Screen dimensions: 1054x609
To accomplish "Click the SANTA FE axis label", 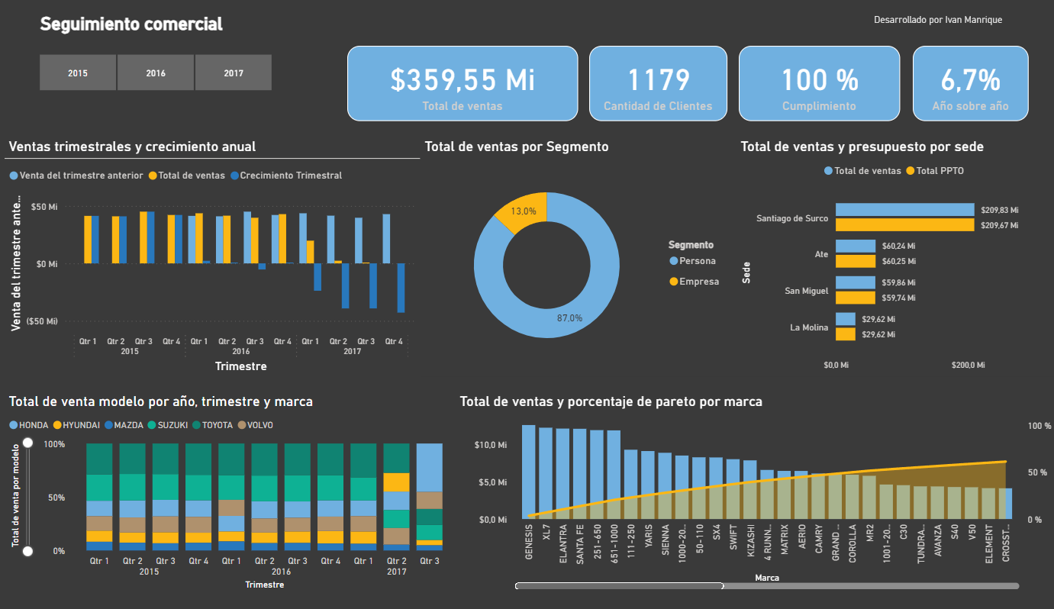I will pyautogui.click(x=580, y=543).
